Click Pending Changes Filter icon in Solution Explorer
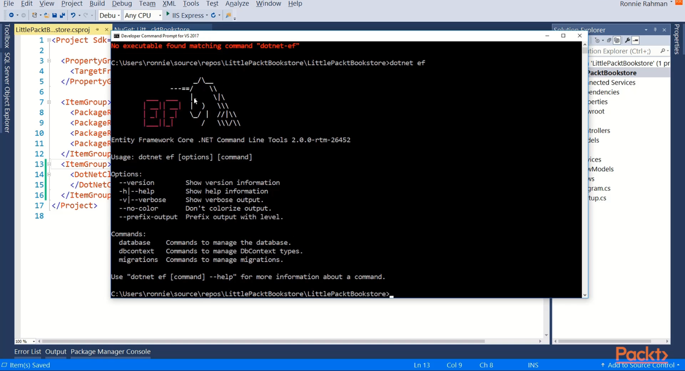The height and width of the screenshot is (371, 685). [x=598, y=41]
